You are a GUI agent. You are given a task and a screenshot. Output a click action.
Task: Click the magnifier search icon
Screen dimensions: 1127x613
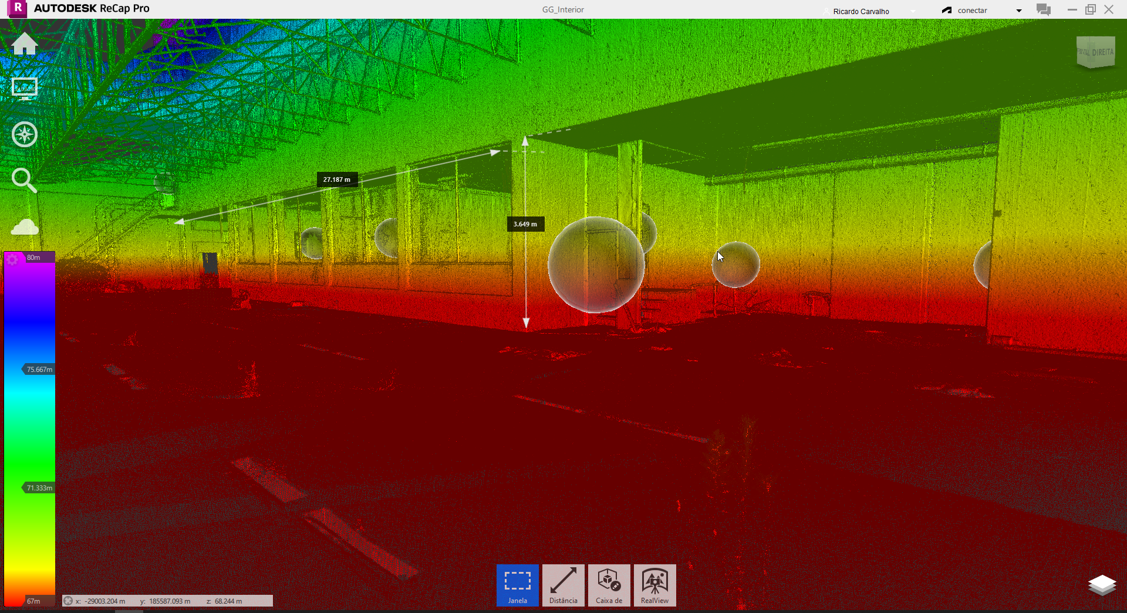coord(24,180)
